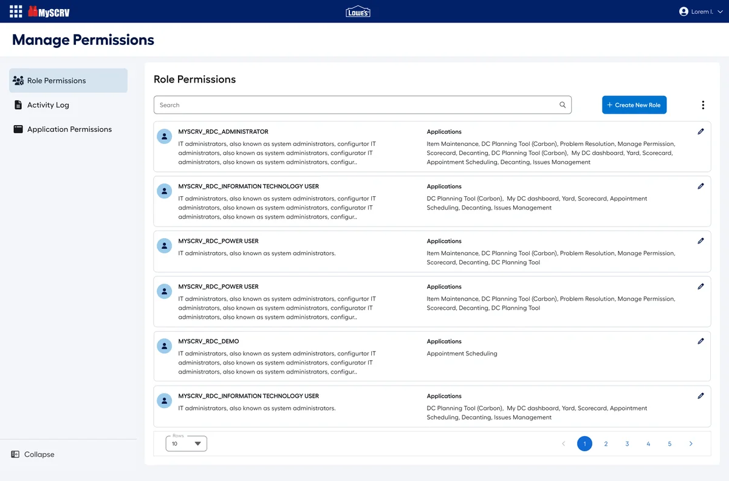Viewport: 729px width, 481px height.
Task: Click the Collapse panel icon
Action: 15,454
